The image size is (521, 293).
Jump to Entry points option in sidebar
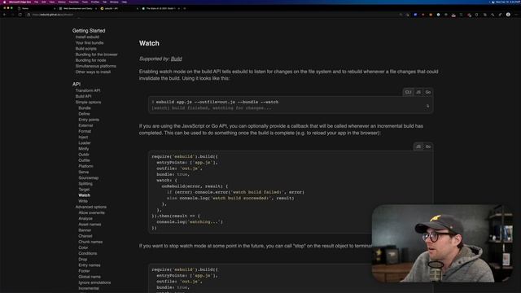[x=89, y=120]
